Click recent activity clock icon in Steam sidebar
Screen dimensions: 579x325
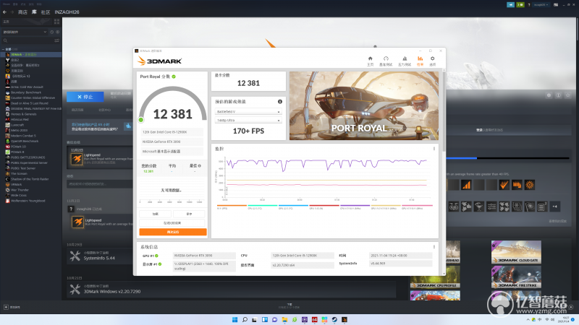tap(51, 32)
